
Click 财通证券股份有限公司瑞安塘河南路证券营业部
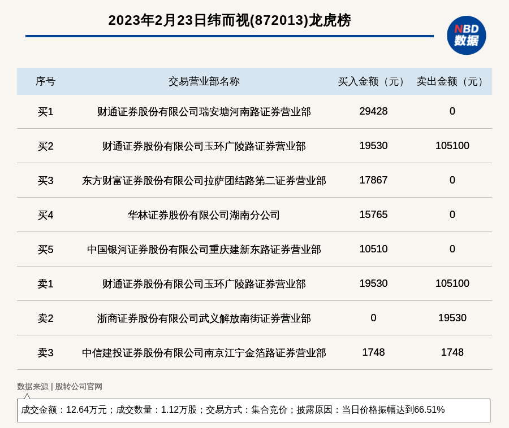point(204,112)
